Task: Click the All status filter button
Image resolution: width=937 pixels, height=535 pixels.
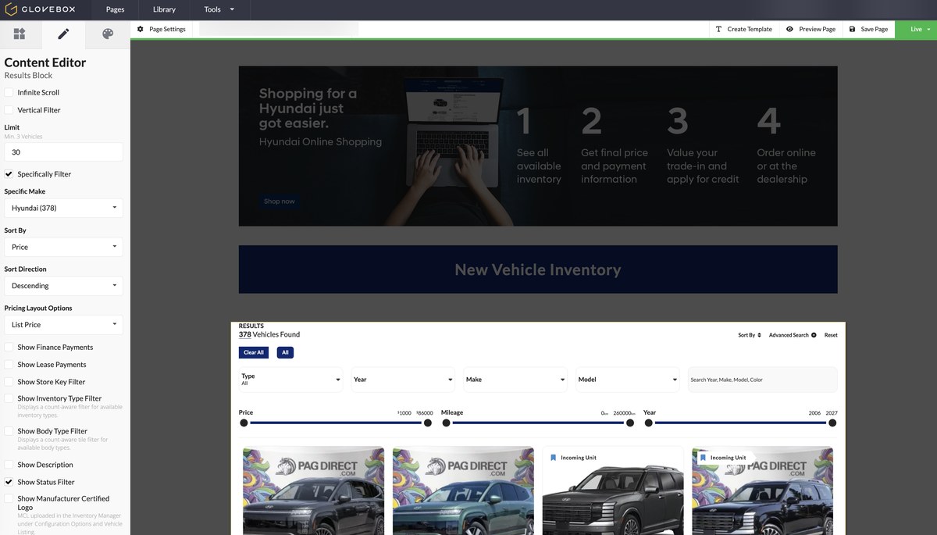Action: point(285,352)
